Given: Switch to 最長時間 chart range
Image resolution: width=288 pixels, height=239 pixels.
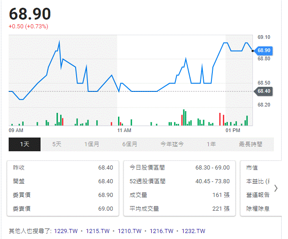Looking at the screenshot, I should 251,144.
